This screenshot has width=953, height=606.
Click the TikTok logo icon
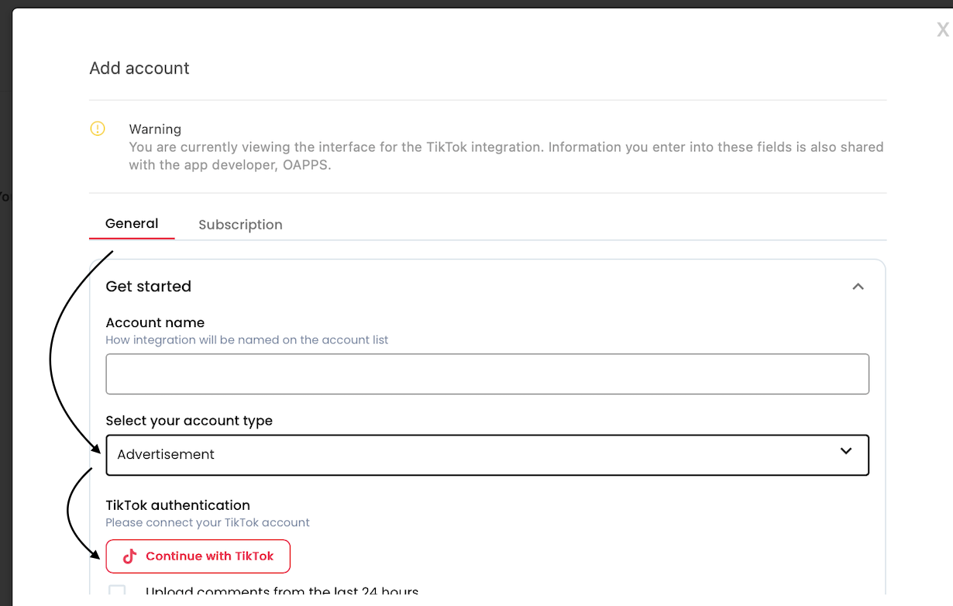click(129, 556)
